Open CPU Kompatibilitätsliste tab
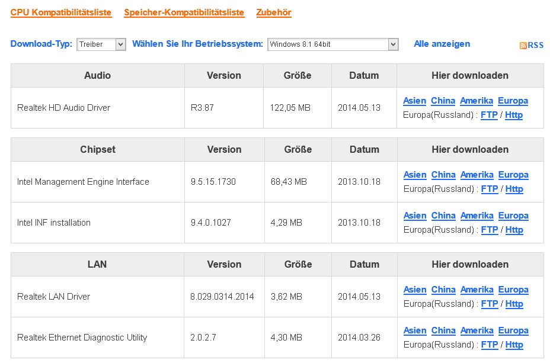The height and width of the screenshot is (363, 550). [x=61, y=12]
